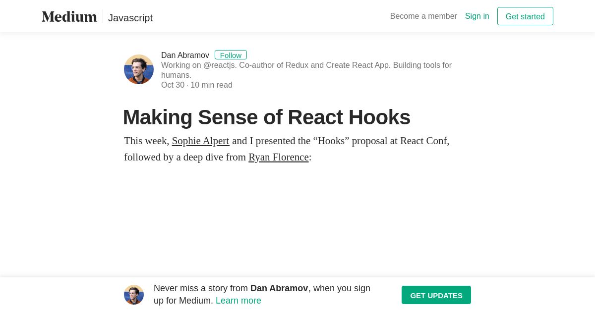Open the Medium logo home link
Image resolution: width=595 pixels, height=312 pixels.
(x=69, y=16)
